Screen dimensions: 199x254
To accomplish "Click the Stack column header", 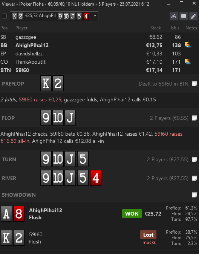I will click(x=156, y=28).
